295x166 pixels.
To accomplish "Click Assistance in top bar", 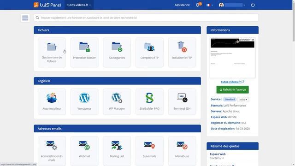I will pyautogui.click(x=182, y=5).
